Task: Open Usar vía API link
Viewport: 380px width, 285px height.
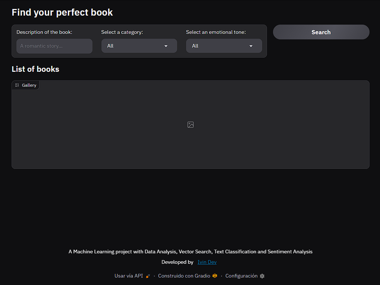Action: click(132, 276)
